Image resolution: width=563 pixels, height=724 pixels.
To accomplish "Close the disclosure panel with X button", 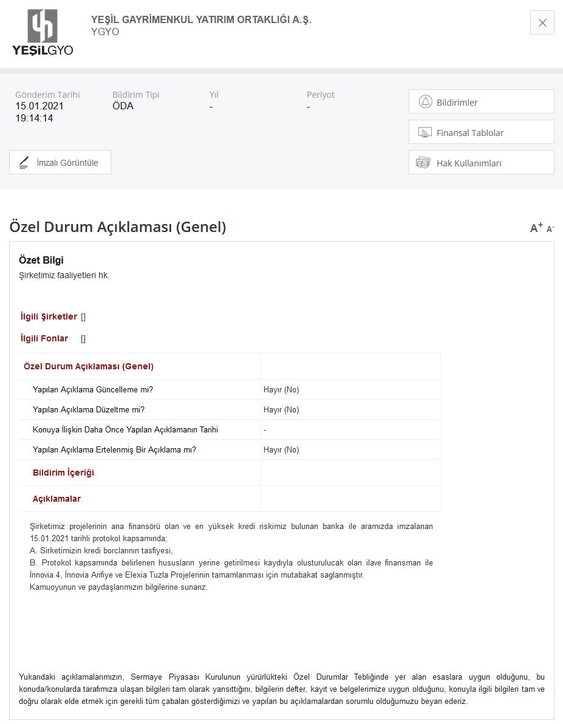I will pyautogui.click(x=542, y=22).
